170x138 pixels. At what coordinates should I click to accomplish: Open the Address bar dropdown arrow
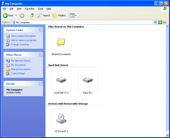click(x=155, y=22)
